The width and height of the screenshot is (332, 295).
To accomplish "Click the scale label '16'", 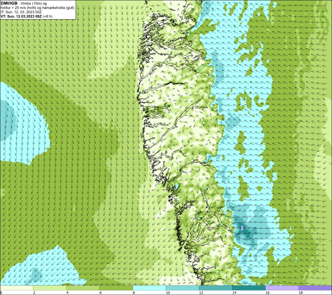I will [x=268, y=293].
